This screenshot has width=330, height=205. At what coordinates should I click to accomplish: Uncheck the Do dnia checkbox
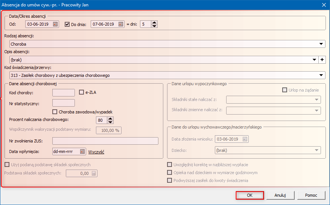(x=67, y=24)
